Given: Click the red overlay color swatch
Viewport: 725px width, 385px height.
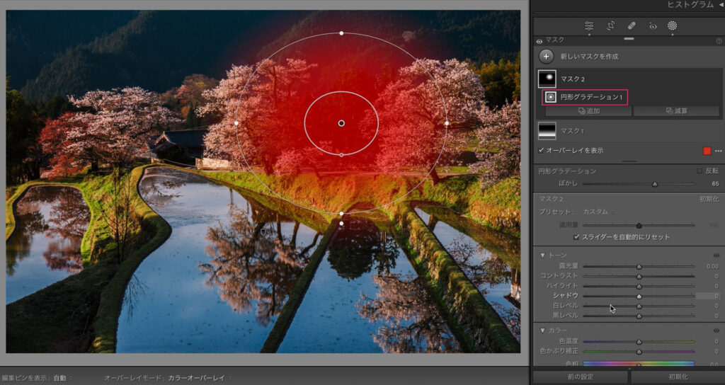Looking at the screenshot, I should pos(707,151).
